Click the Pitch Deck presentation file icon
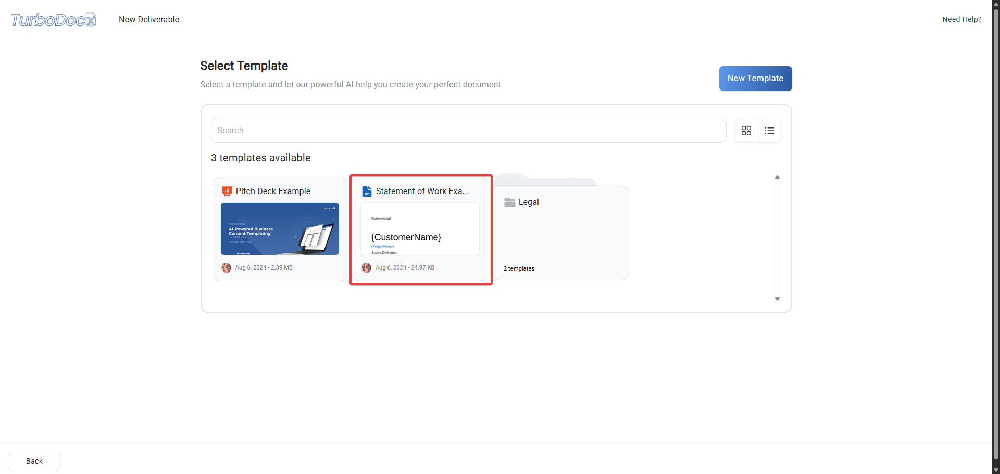 tap(227, 191)
